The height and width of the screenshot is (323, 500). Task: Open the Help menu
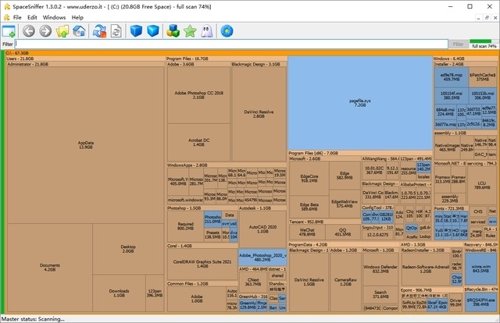[x=77, y=16]
